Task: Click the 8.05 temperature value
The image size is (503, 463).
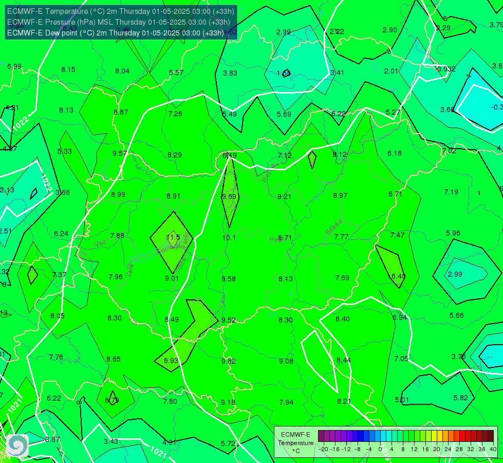Action: [x=58, y=316]
